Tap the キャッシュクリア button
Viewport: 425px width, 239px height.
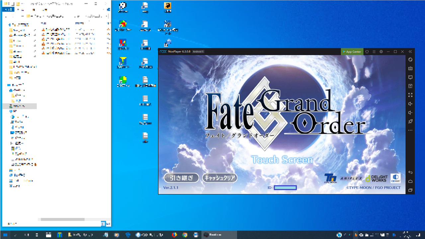(220, 178)
